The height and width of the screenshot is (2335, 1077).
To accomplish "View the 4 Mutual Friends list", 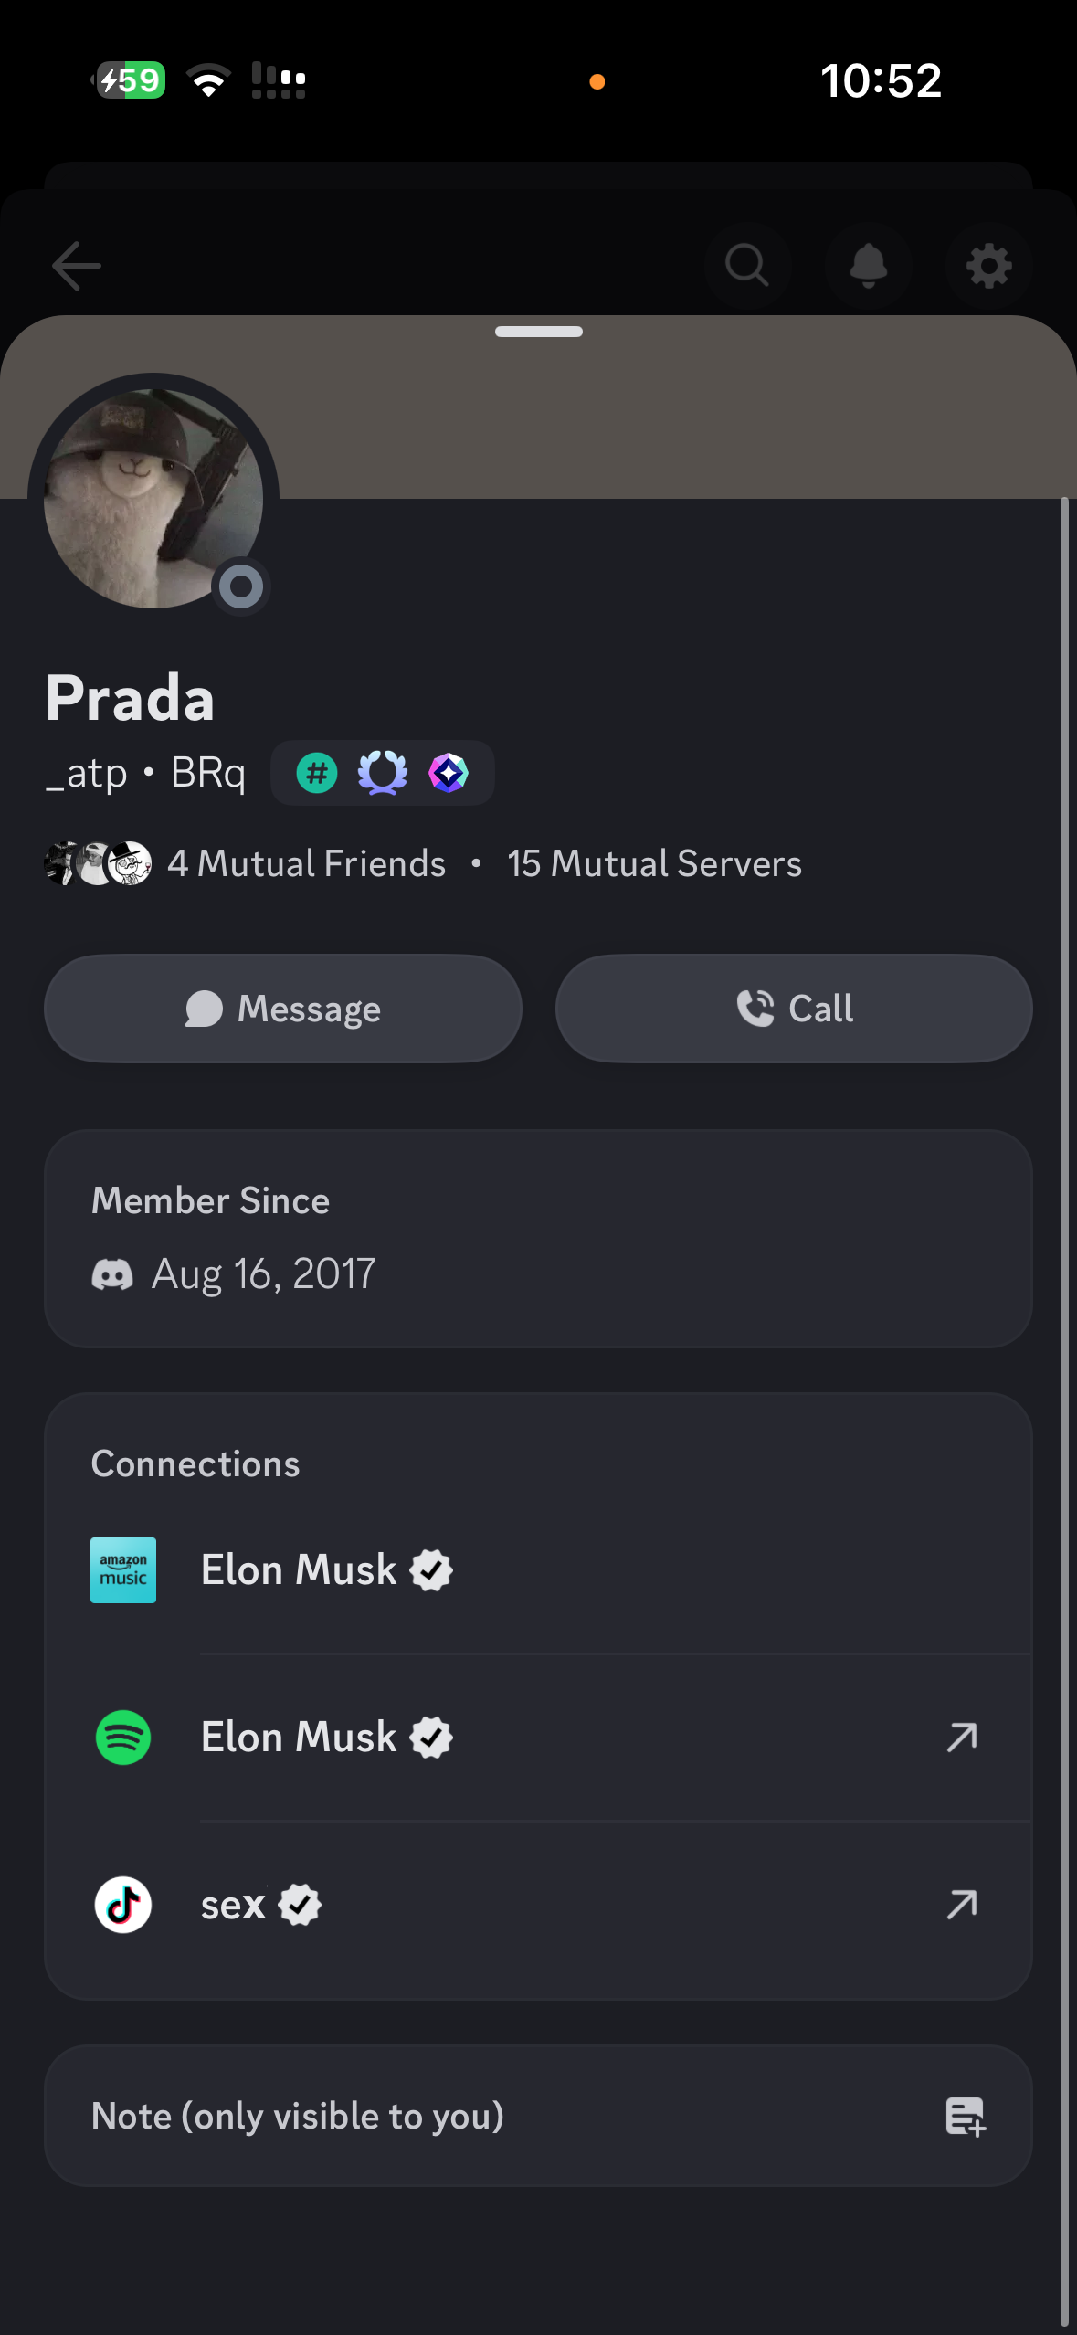I will point(306,864).
